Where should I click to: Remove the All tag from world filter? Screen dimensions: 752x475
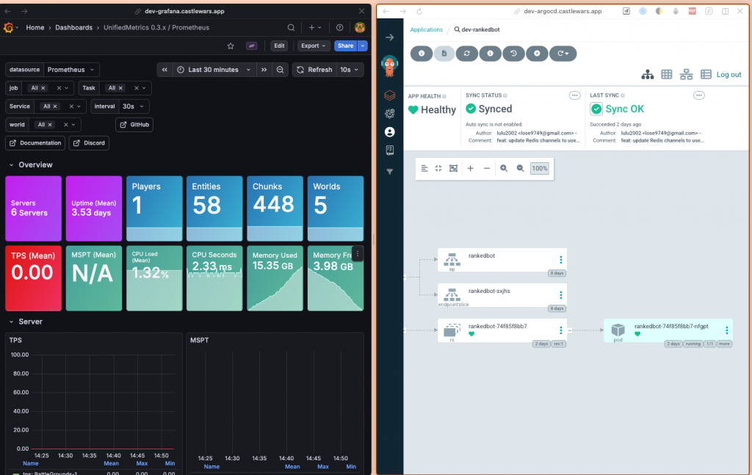[x=50, y=125]
